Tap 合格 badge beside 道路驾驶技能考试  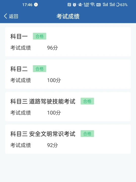(87, 101)
